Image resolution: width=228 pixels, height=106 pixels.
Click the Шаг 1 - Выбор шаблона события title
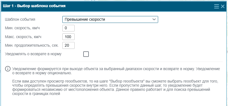[34, 6]
